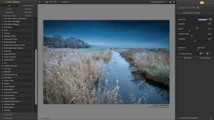Favorite the Polarization filter star

[2, 90]
